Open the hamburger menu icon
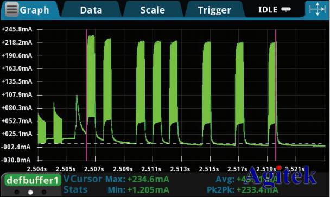Screen dimensions: 330x197 [11, 9]
